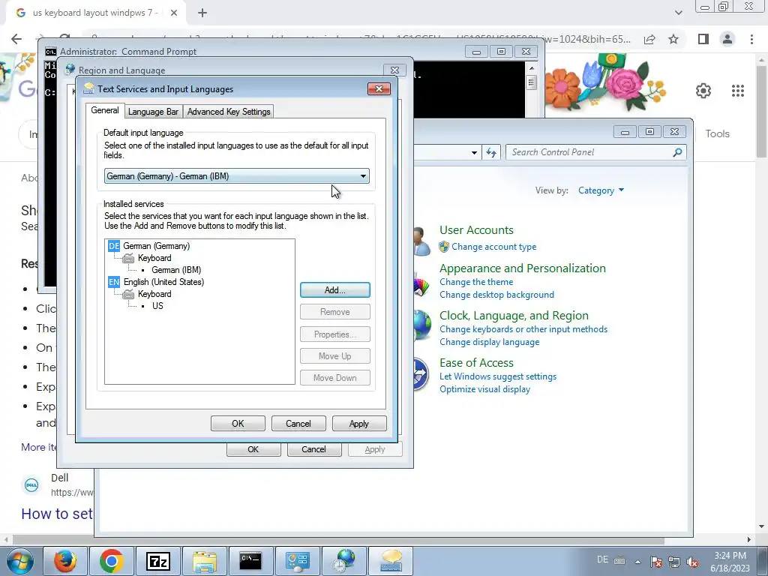The width and height of the screenshot is (768, 576).
Task: Click Cancel in Text Services dialog
Action: (298, 424)
